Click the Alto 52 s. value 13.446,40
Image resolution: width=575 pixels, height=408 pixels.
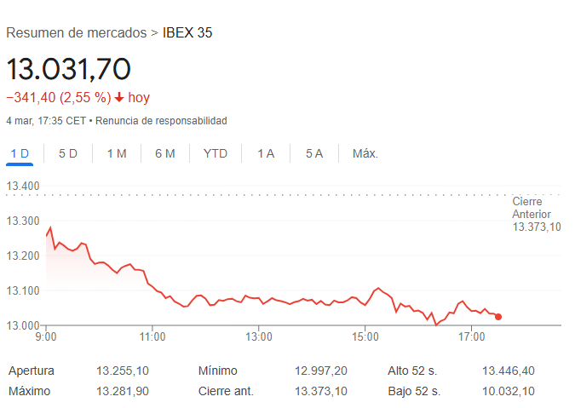(509, 371)
